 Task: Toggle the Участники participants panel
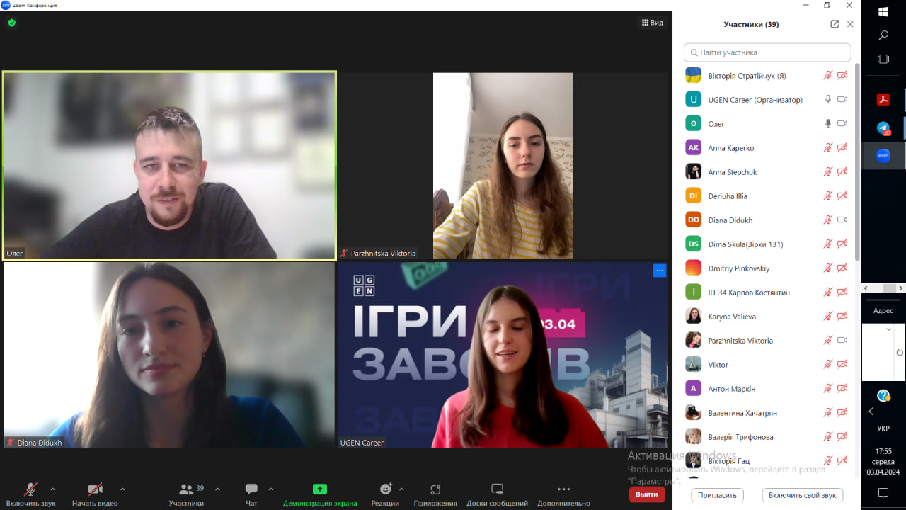click(186, 494)
